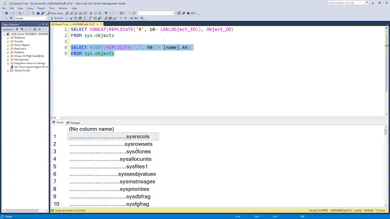Switch to the Results tab
Screen dimensions: 390x219
tap(58, 122)
